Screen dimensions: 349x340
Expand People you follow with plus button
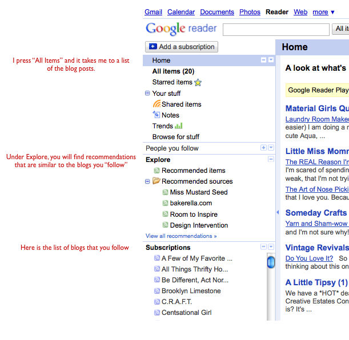tap(263, 148)
